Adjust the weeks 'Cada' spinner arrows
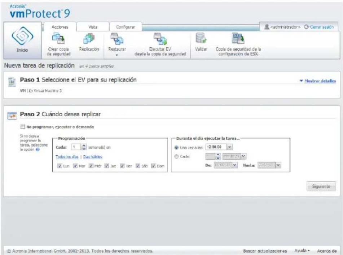343x255 pixels. click(84, 147)
